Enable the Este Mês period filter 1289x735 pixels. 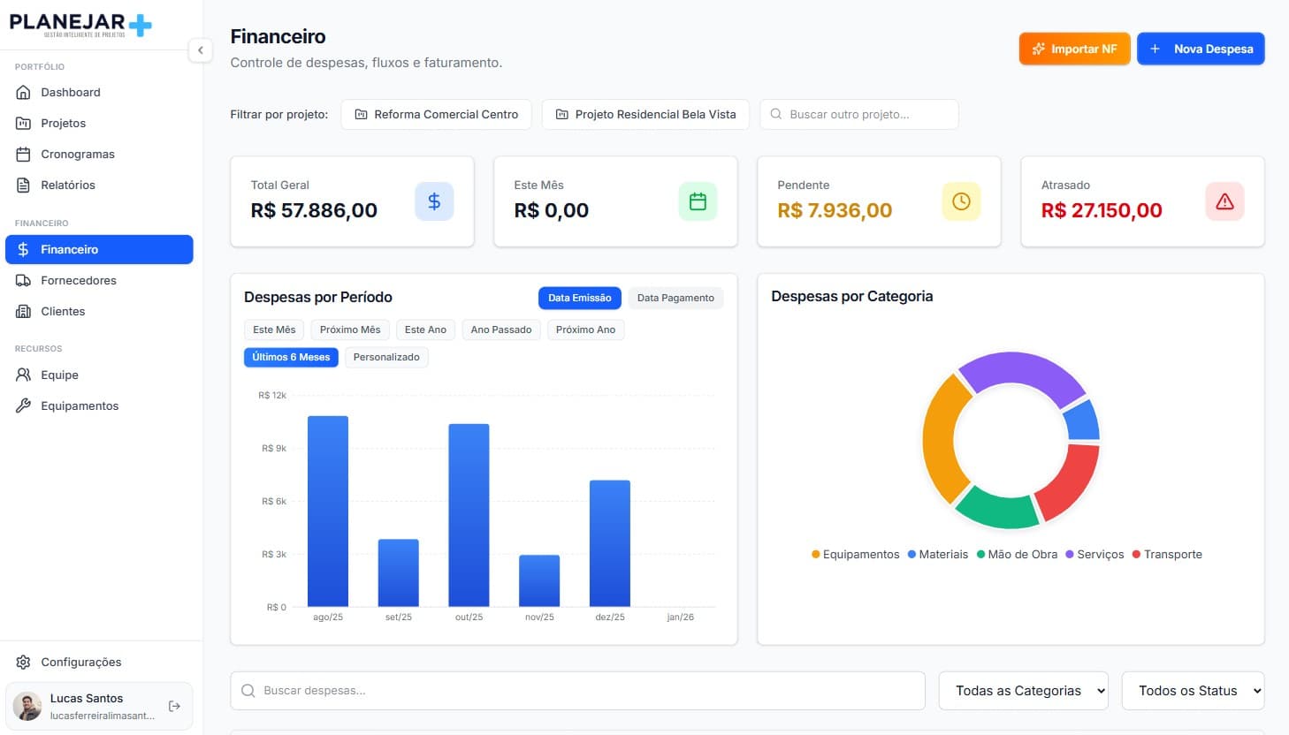click(x=273, y=329)
